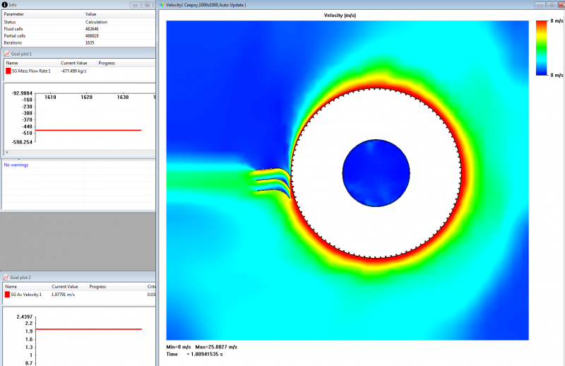
Task: Click the 'No warnings' message
Action: pyautogui.click(x=16, y=165)
